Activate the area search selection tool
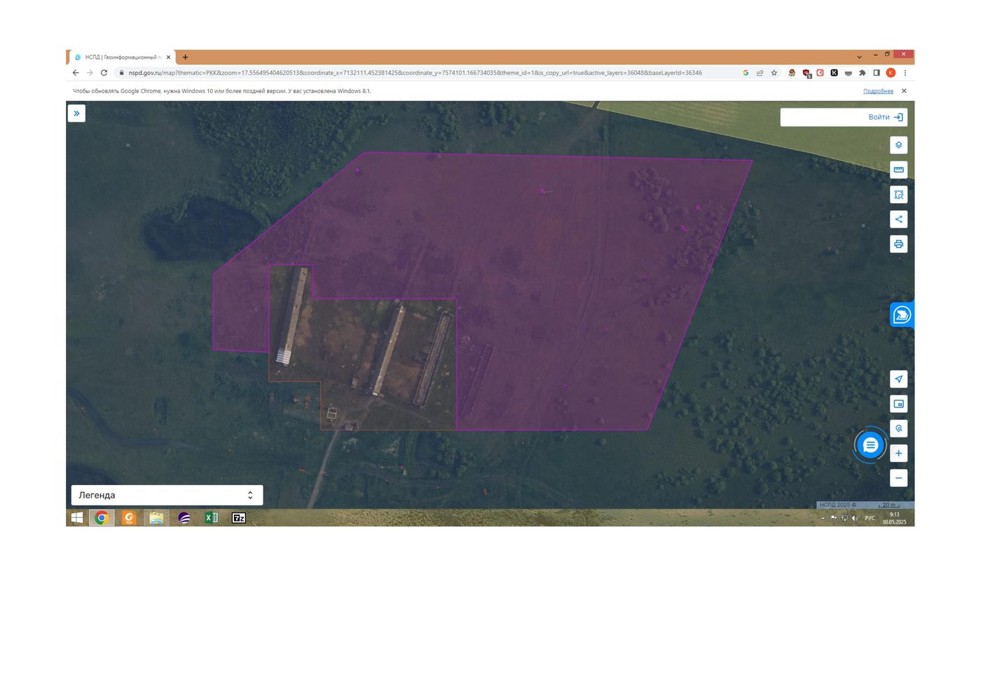Image resolution: width=981 pixels, height=693 pixels. click(898, 195)
